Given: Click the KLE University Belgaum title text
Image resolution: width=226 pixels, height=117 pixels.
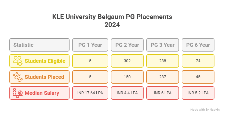Looking at the screenshot, I should tap(112, 17).
